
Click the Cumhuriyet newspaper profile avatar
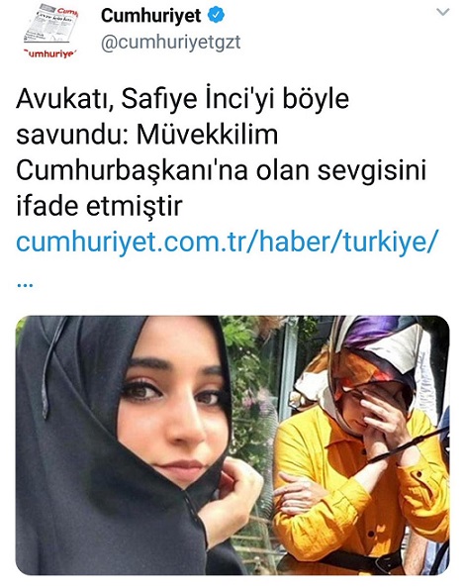(x=51, y=33)
